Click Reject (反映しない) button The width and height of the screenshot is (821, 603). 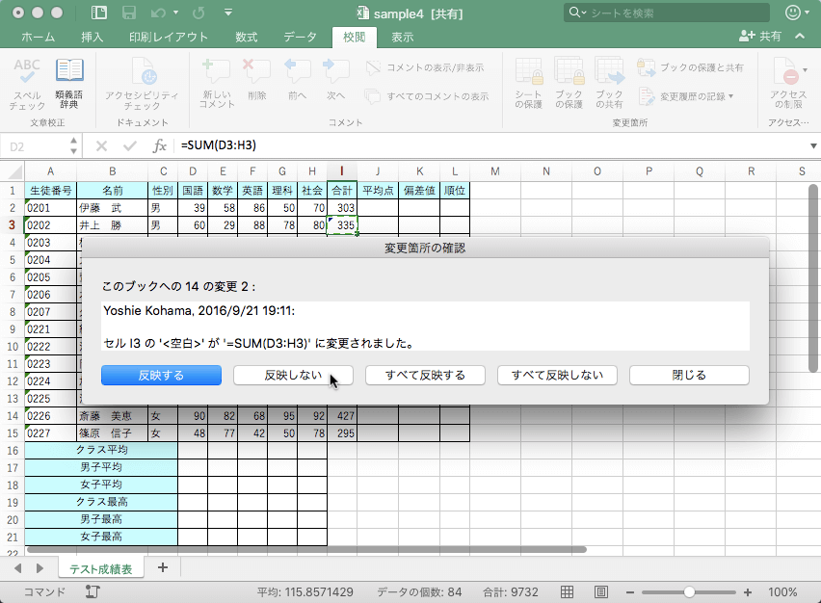293,376
